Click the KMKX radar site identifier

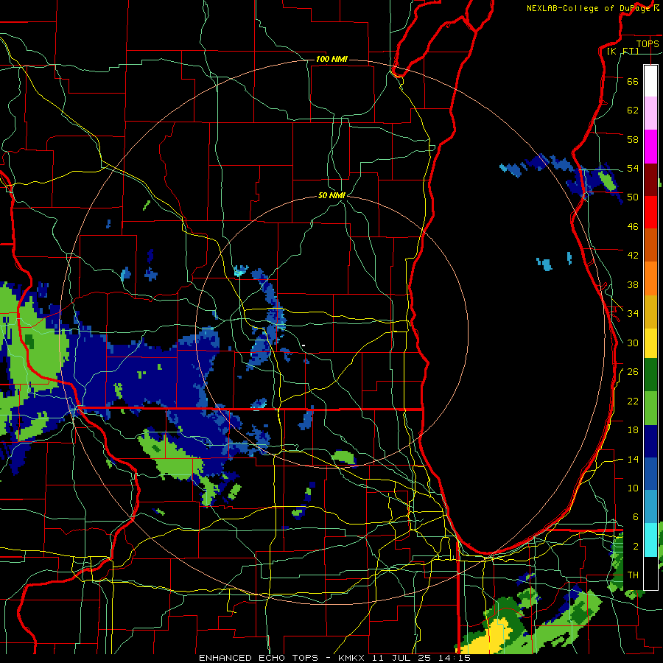click(x=353, y=658)
